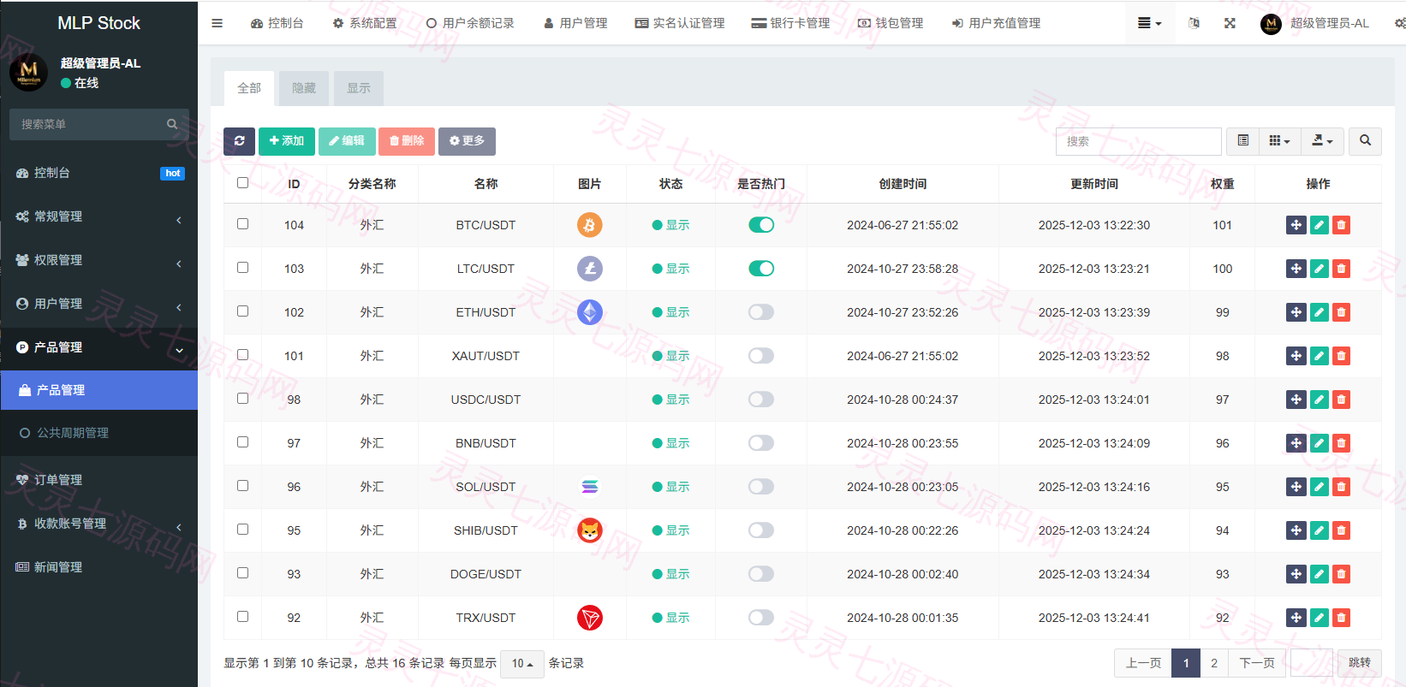Click the language translate icon
The height and width of the screenshot is (687, 1406).
pyautogui.click(x=1194, y=23)
